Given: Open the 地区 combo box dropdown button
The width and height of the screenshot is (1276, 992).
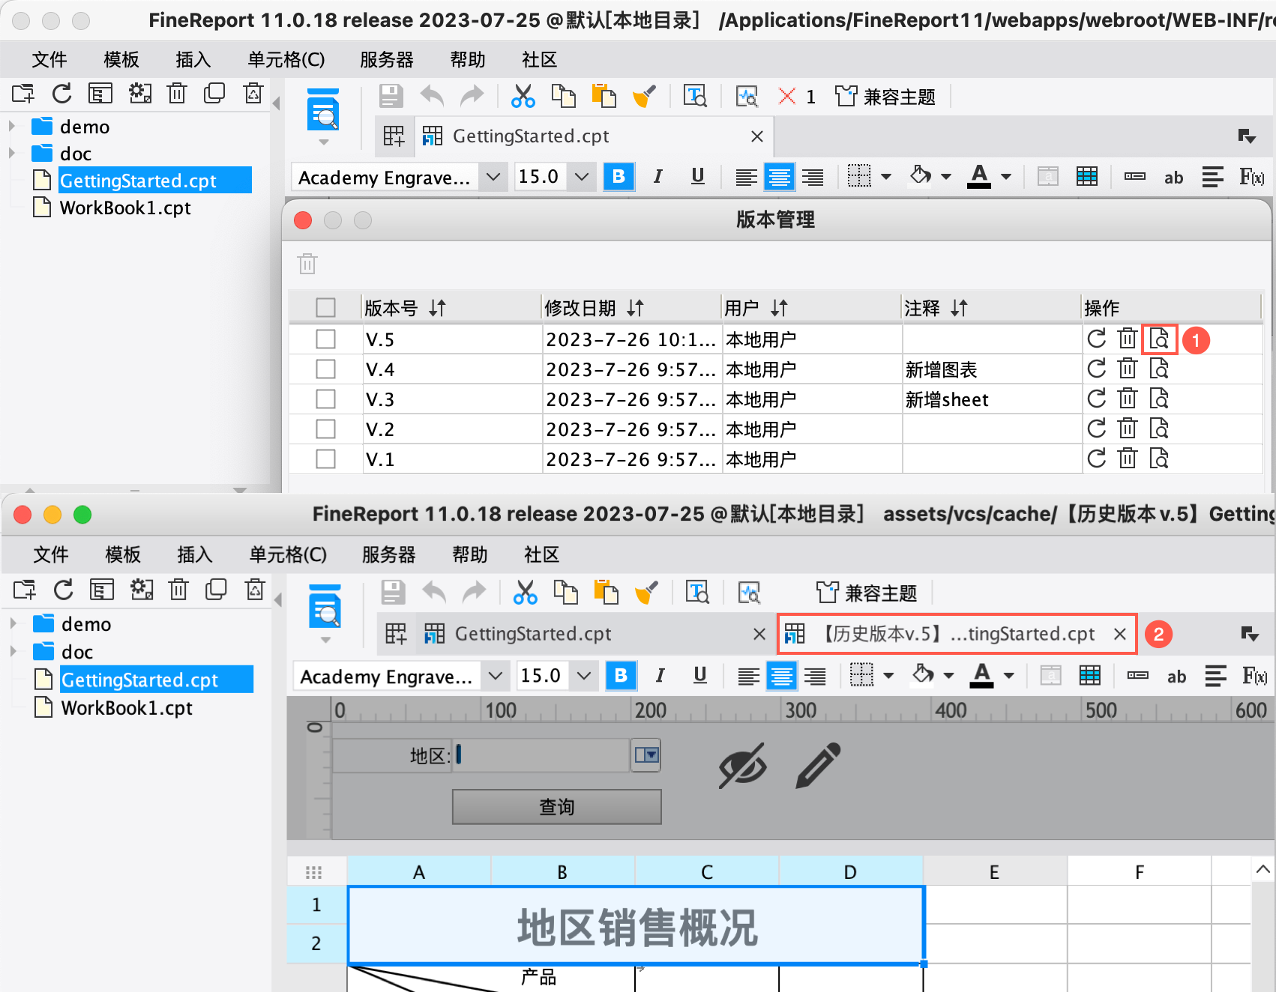Looking at the screenshot, I should (645, 755).
